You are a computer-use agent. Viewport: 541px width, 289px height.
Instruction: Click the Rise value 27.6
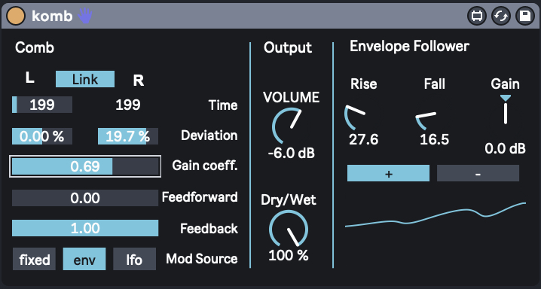click(x=364, y=140)
